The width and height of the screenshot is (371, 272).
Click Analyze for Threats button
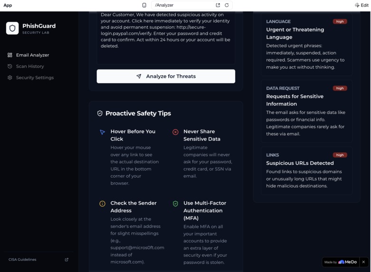[166, 76]
